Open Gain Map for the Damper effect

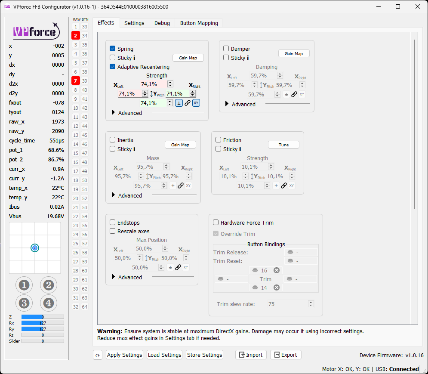click(x=294, y=54)
